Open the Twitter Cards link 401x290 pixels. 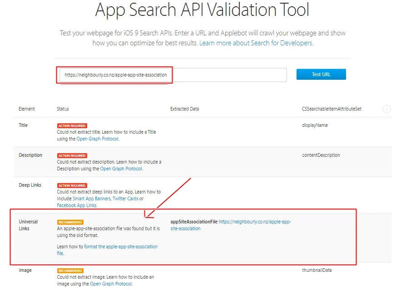click(x=125, y=198)
